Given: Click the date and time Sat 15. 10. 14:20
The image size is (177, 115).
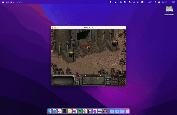Looking at the screenshot, I should (x=168, y=2).
